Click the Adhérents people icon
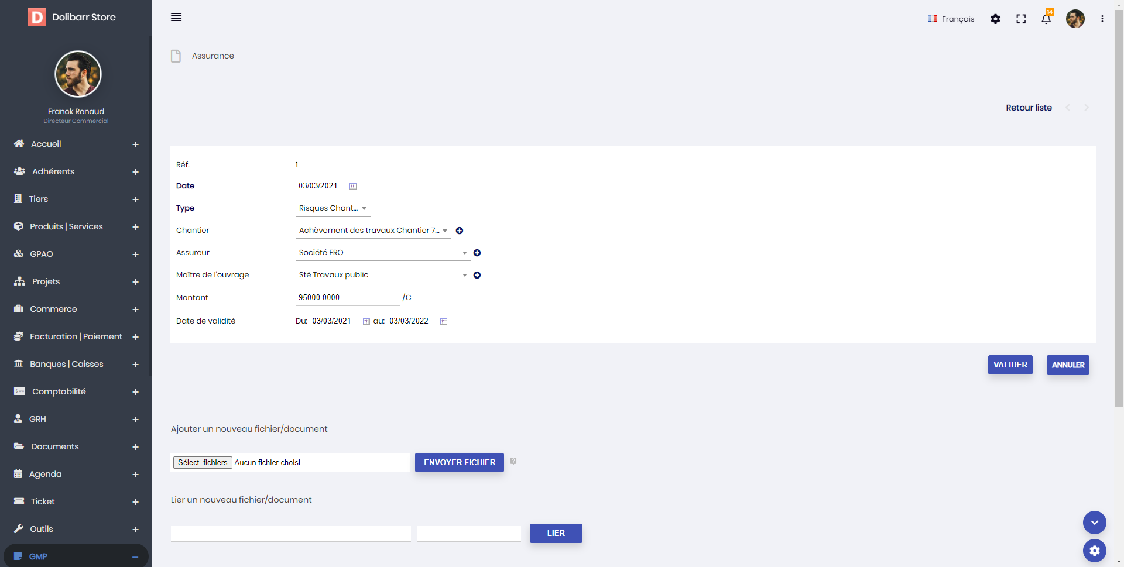 click(x=19, y=171)
